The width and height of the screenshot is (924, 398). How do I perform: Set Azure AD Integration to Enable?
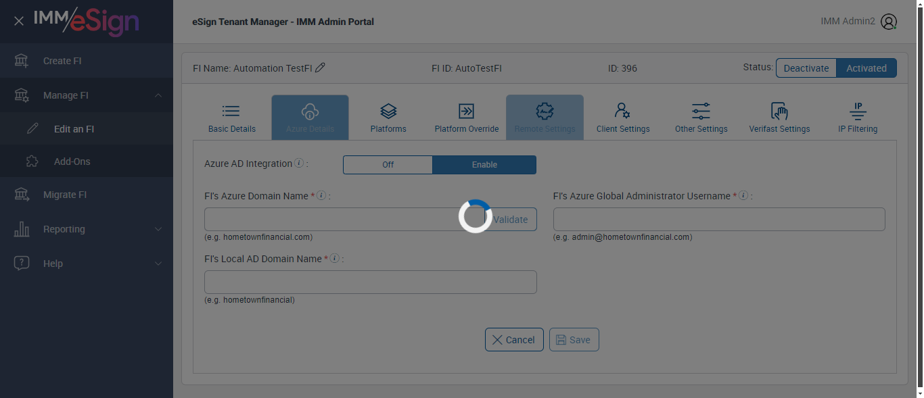coord(484,165)
